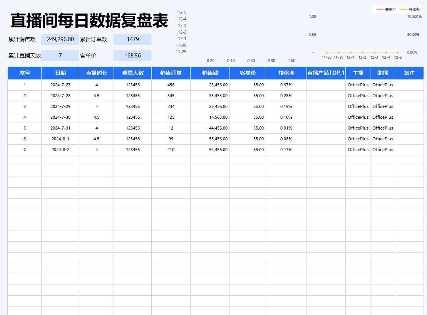This screenshot has width=427, height=315.
Task: Select the 转化率 column header
Action: tap(286, 73)
